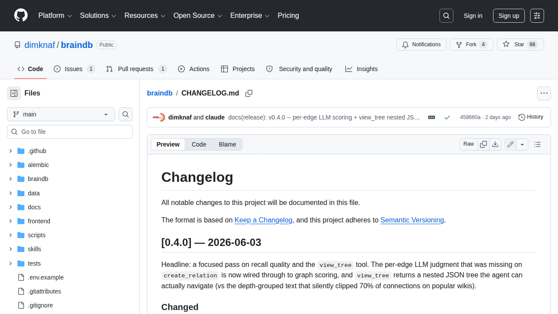This screenshot has width=558, height=314.
Task: Switch to the Code repository tab
Action: click(x=31, y=69)
